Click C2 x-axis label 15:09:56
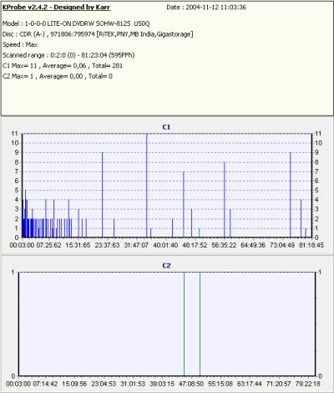 pos(74,384)
